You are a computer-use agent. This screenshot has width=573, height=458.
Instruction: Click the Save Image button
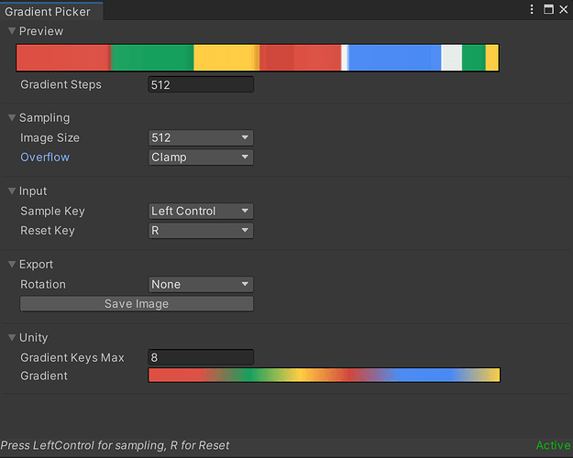point(137,303)
